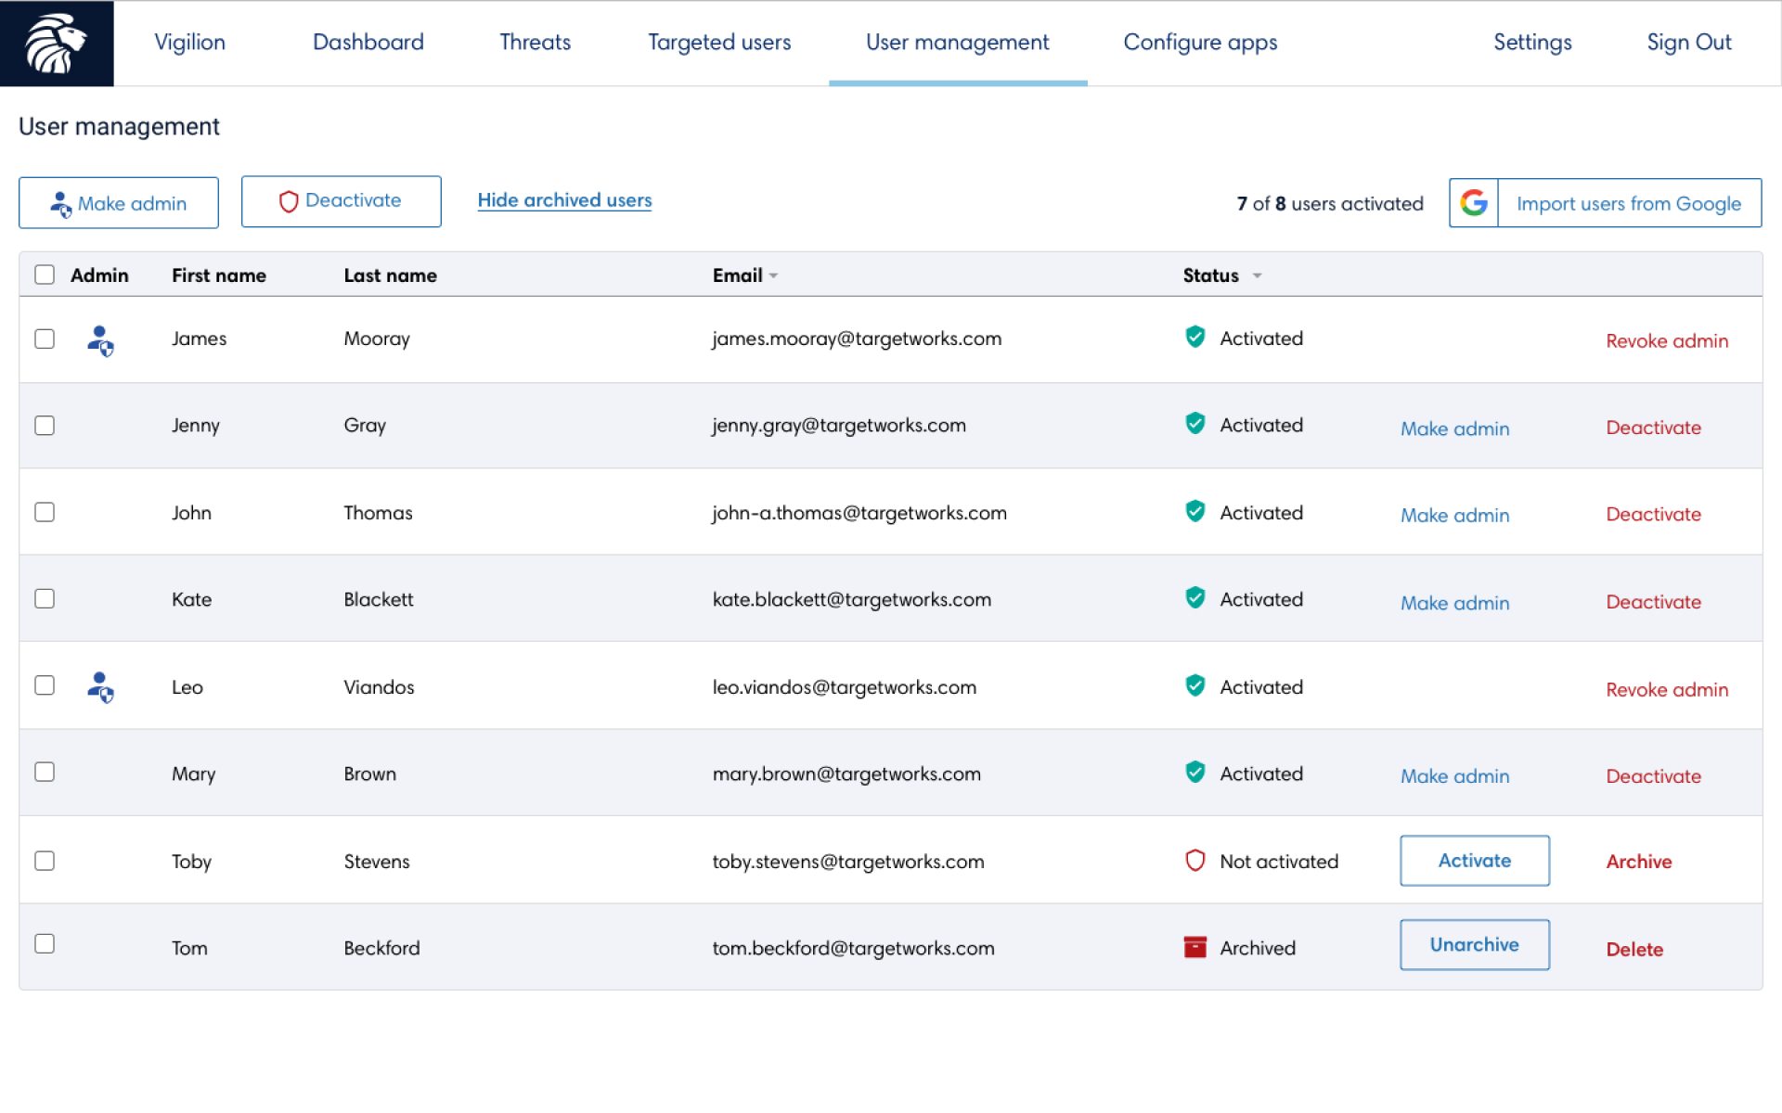Click James Mooray's admin badge icon
Screen dimensions: 1782x1113
click(100, 340)
